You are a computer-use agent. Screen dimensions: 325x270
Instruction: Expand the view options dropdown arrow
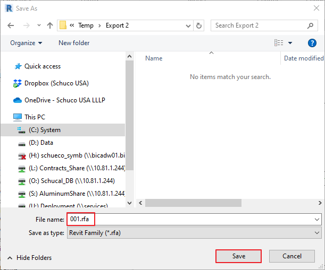290,43
